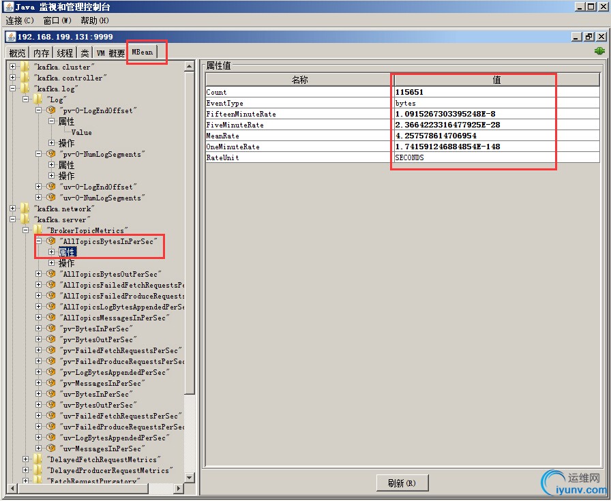
Task: Click the OneMinuteRate value cell
Action: pos(496,147)
